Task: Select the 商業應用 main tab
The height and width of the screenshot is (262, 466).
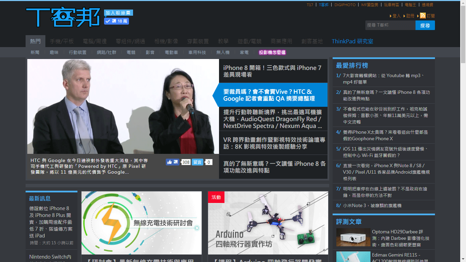Action: [281, 41]
